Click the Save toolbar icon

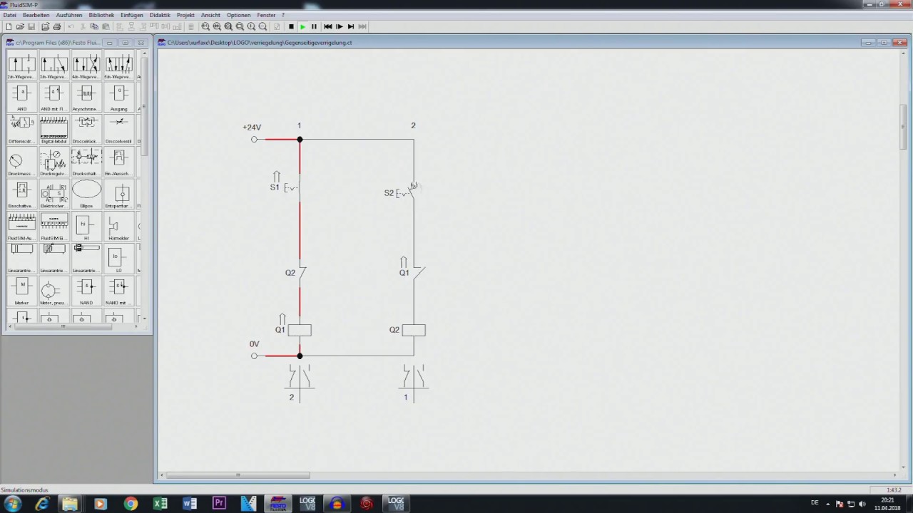(31, 26)
